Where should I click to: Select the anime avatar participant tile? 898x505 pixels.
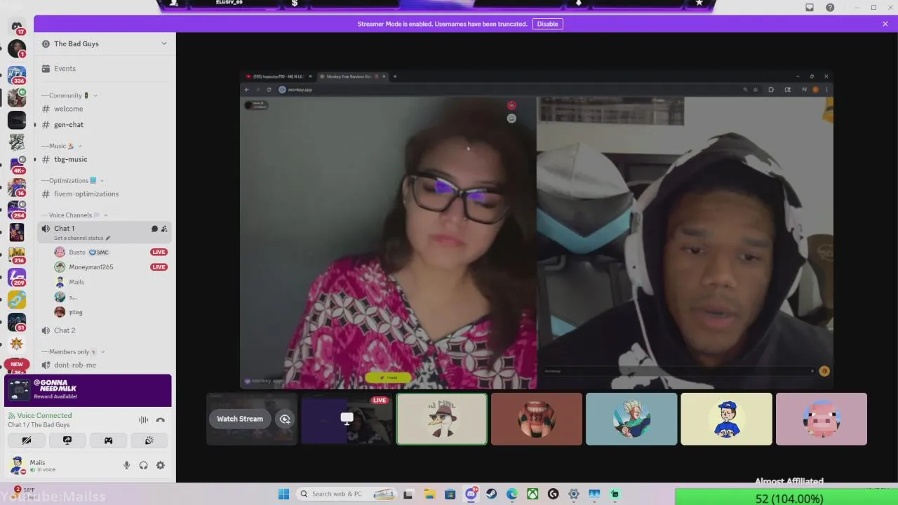tap(631, 419)
